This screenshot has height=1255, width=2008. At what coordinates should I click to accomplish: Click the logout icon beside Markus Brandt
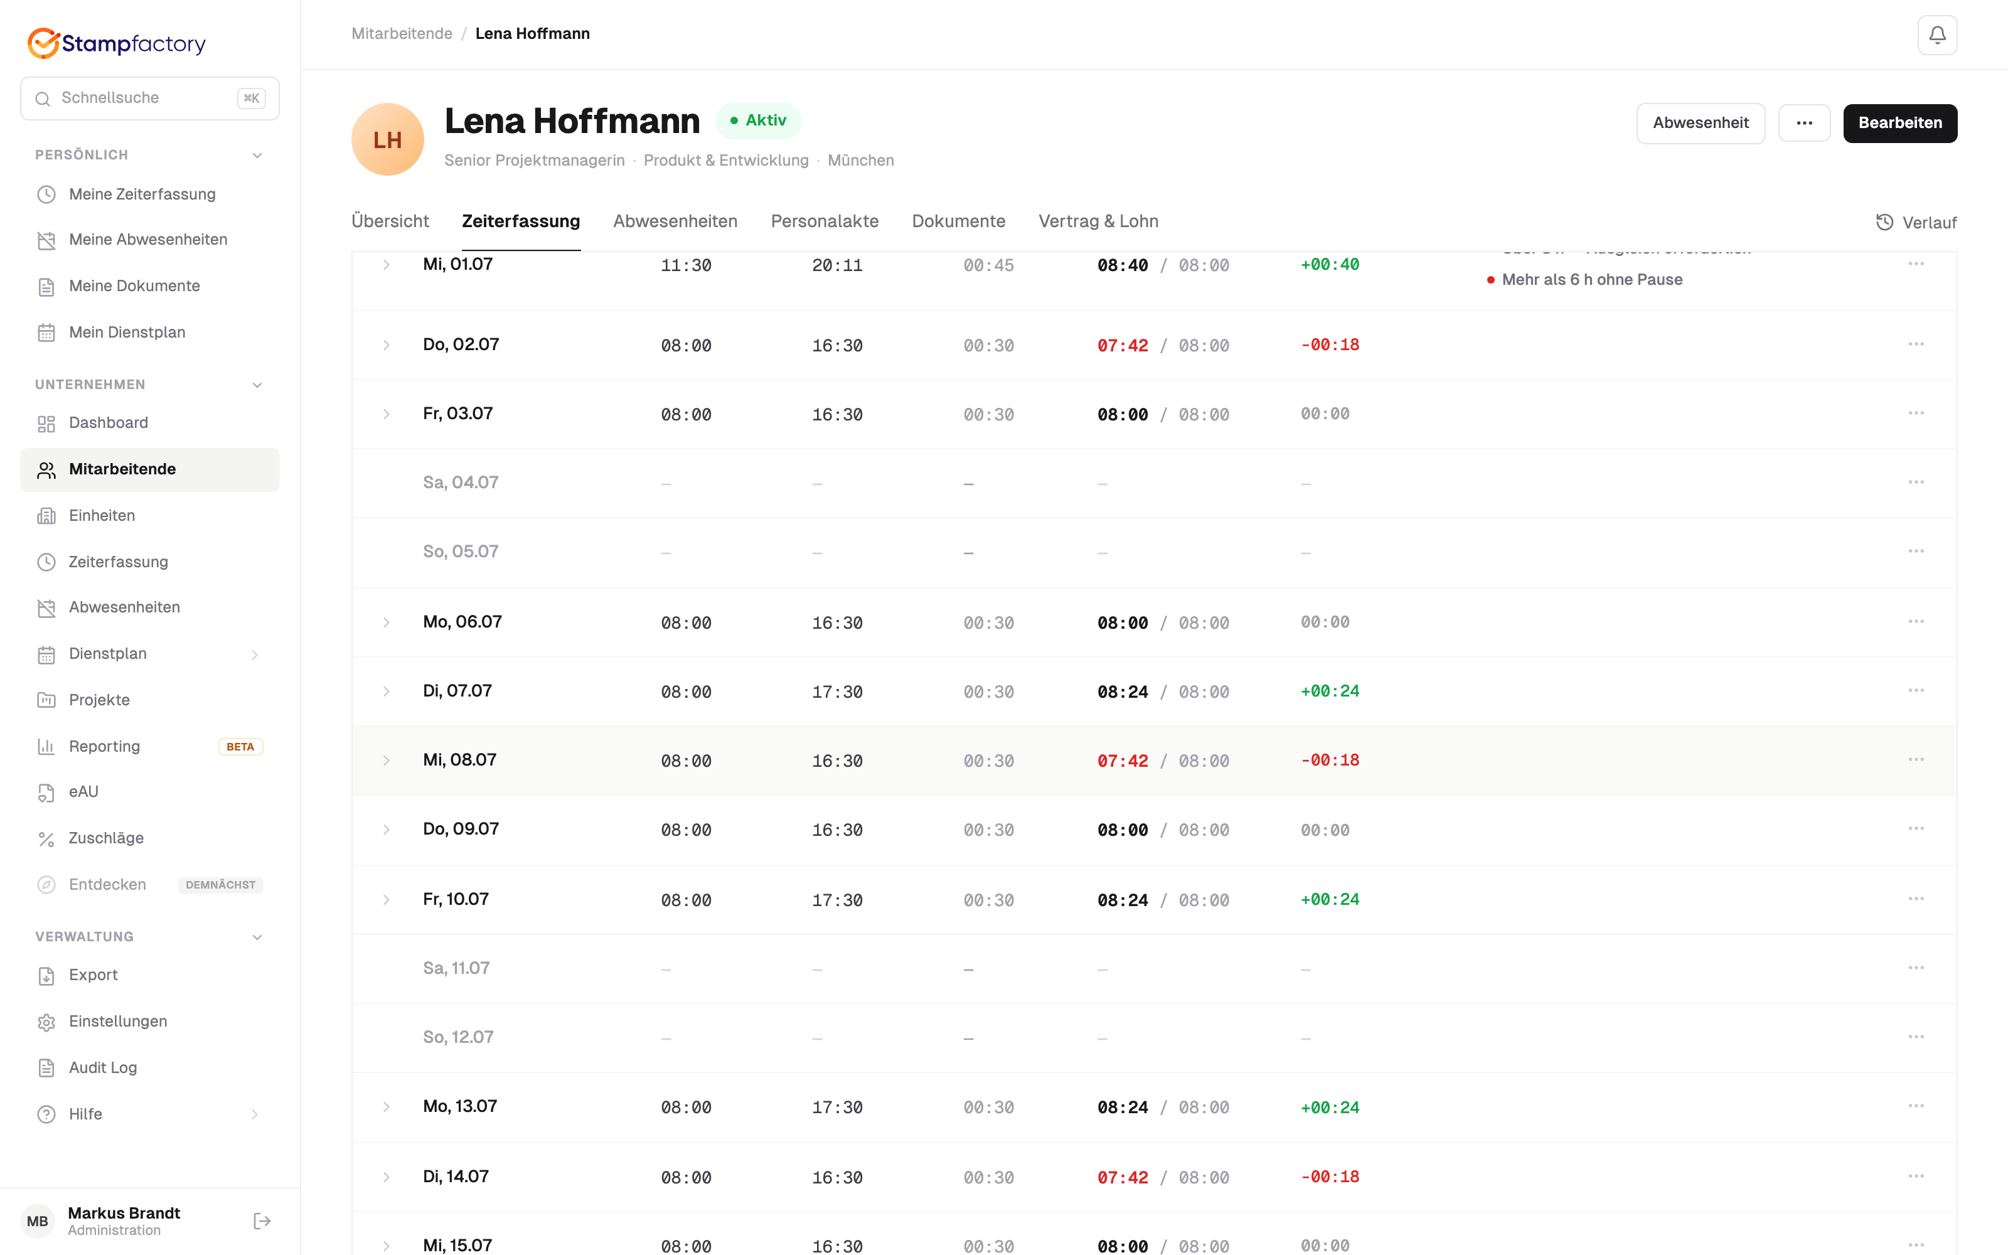[262, 1220]
